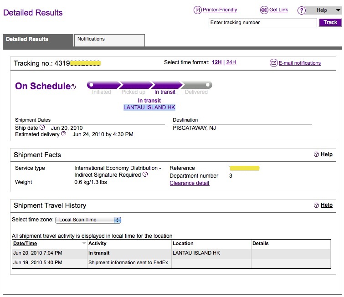
Task: Sort by the Date/Time column arrow
Action: (83, 244)
